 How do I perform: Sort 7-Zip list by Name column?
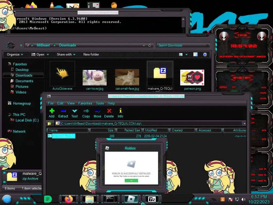tap(68, 130)
